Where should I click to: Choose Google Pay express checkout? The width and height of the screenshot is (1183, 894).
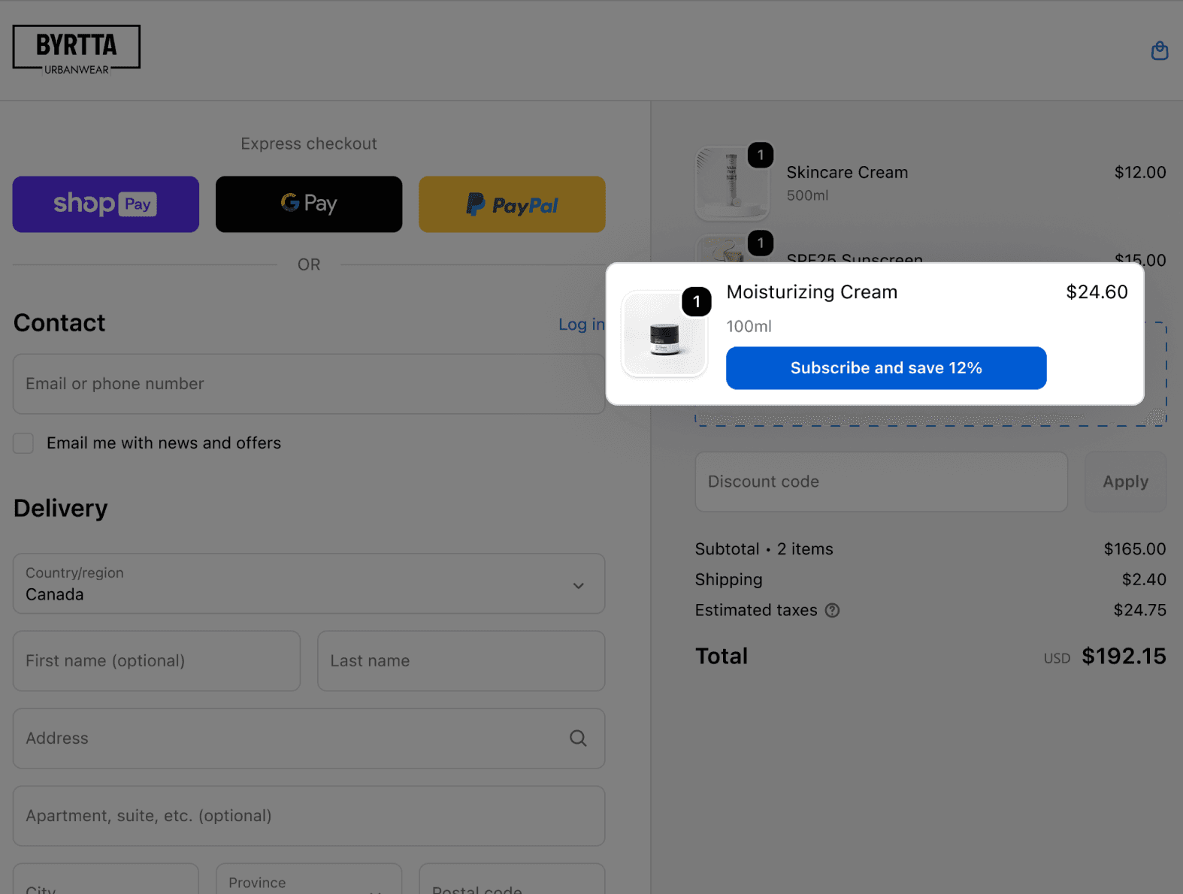pyautogui.click(x=309, y=204)
